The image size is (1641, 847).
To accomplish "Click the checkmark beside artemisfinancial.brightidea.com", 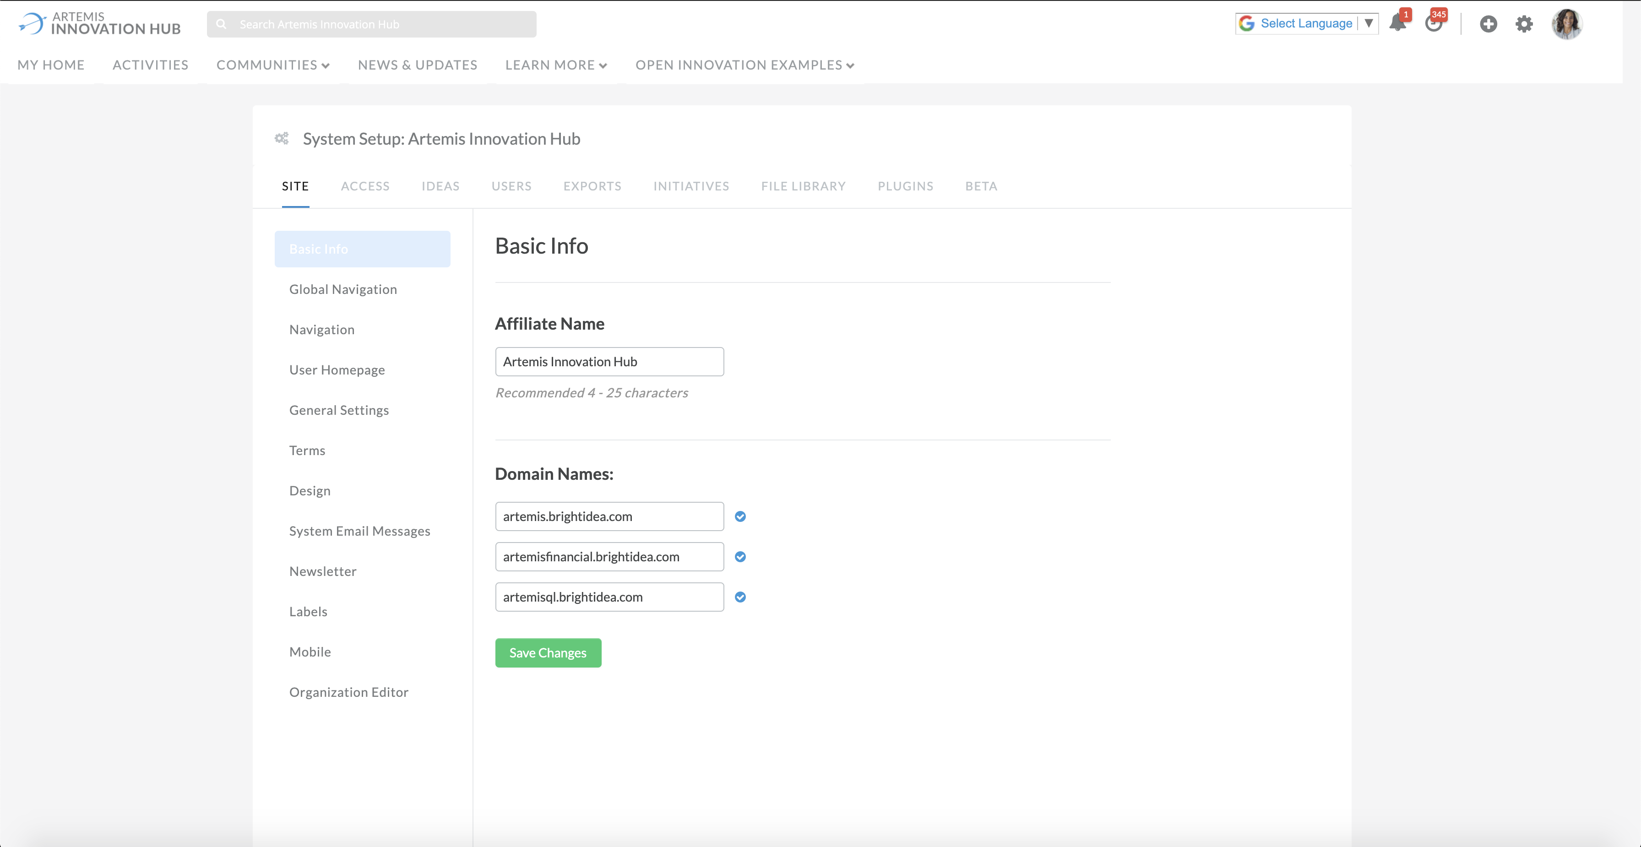I will 740,557.
